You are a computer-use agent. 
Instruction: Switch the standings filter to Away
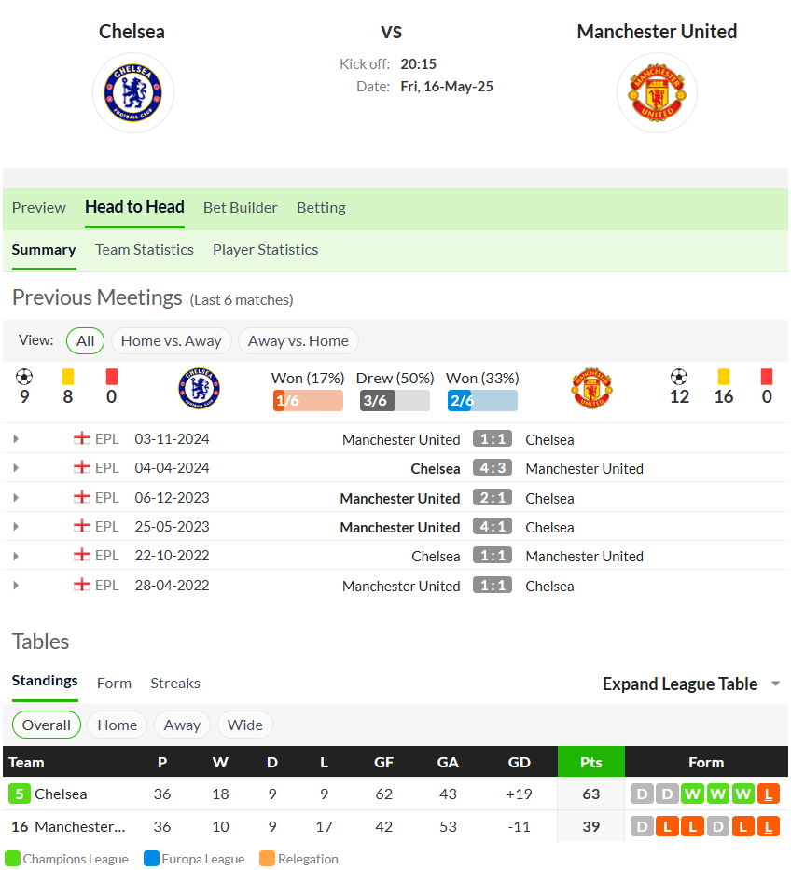pyautogui.click(x=182, y=725)
